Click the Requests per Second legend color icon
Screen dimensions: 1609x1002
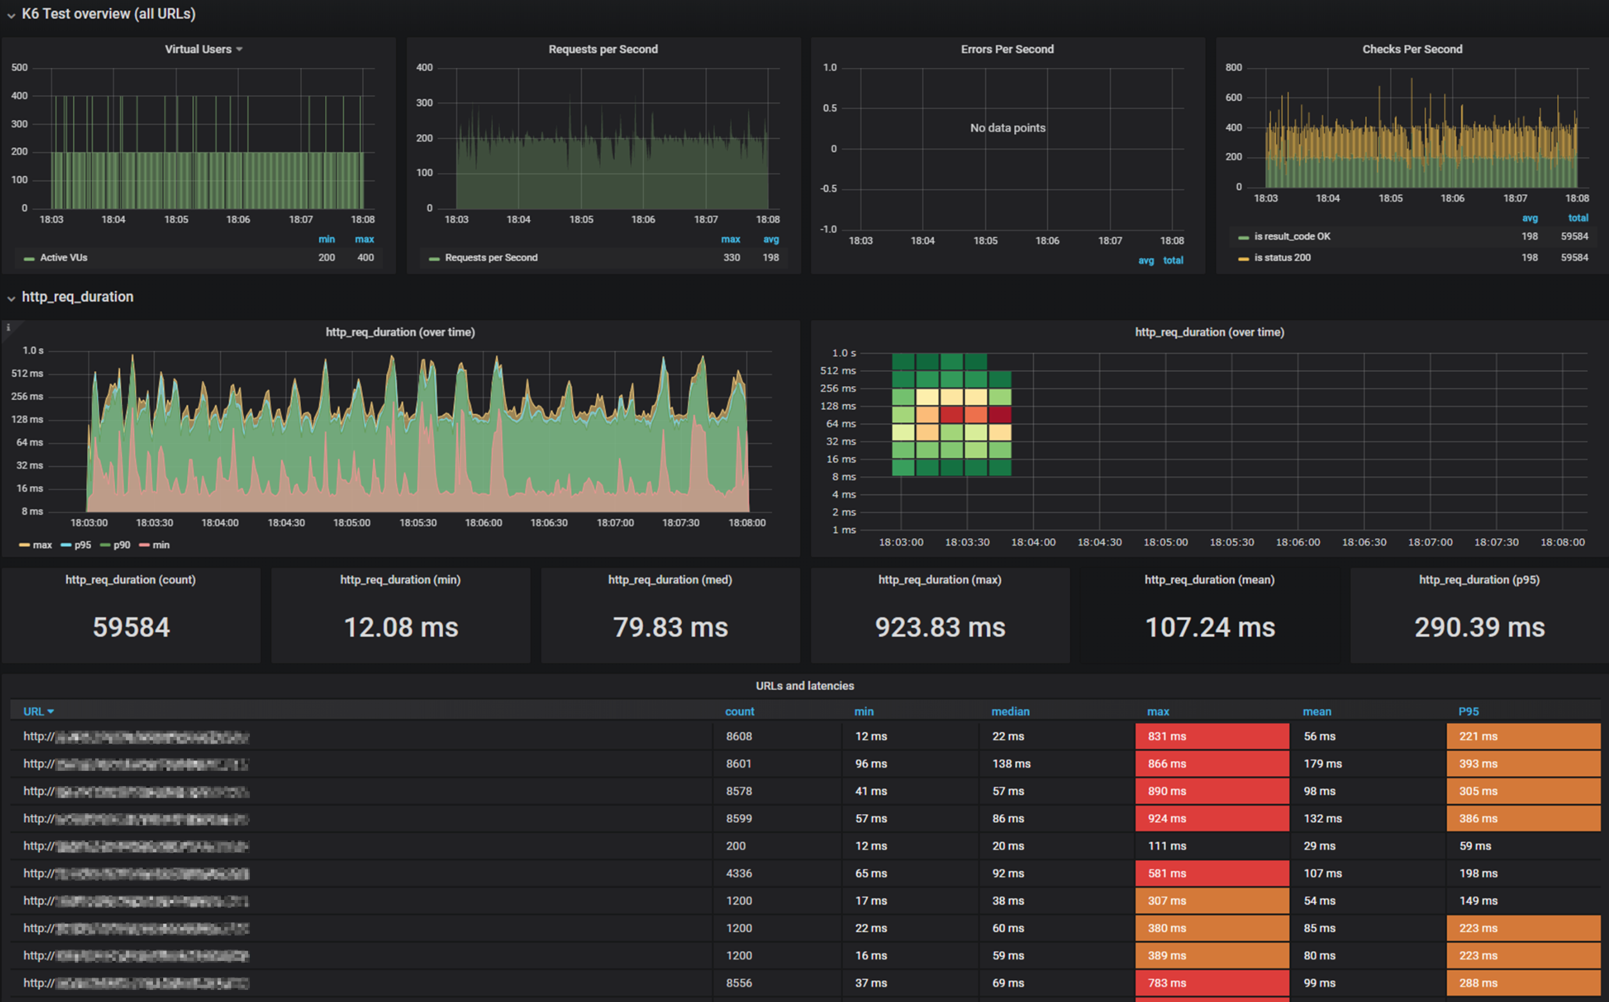(434, 258)
